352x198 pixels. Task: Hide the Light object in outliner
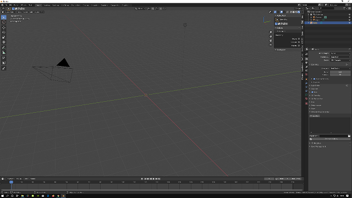tap(350, 20)
